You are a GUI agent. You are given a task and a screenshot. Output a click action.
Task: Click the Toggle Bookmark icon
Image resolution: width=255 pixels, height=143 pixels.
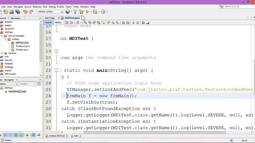(118, 23)
